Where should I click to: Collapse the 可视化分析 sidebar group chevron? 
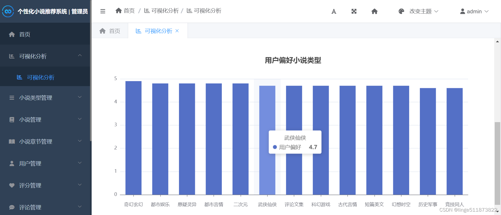click(80, 56)
